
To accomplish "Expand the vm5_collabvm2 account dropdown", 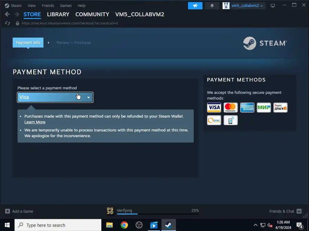I will click(247, 6).
